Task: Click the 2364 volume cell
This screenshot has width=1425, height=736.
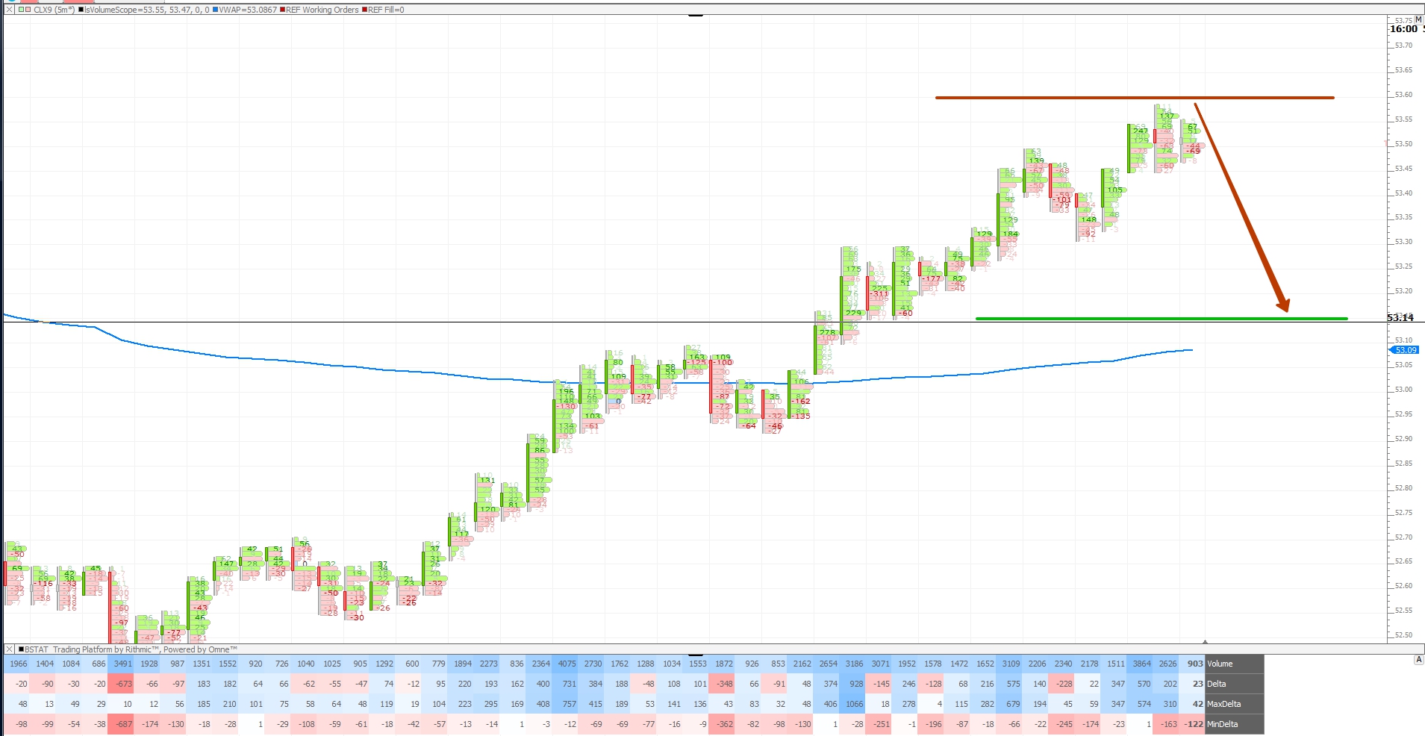Action: point(539,664)
